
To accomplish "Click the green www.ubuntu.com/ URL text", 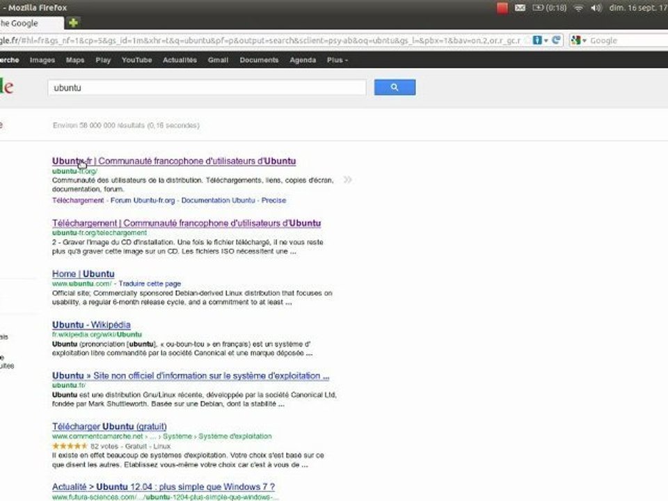I will point(82,284).
